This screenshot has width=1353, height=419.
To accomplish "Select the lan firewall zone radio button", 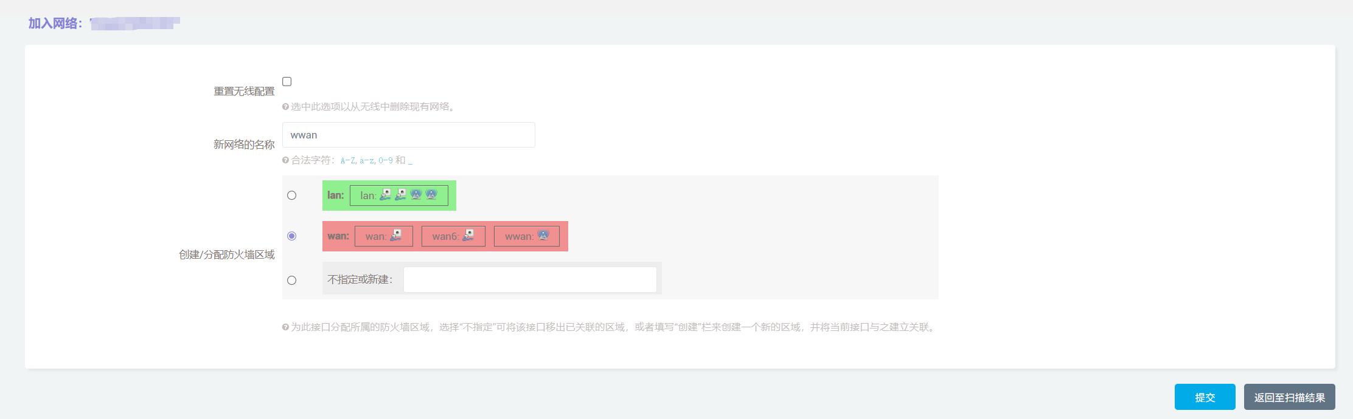I will click(x=292, y=196).
